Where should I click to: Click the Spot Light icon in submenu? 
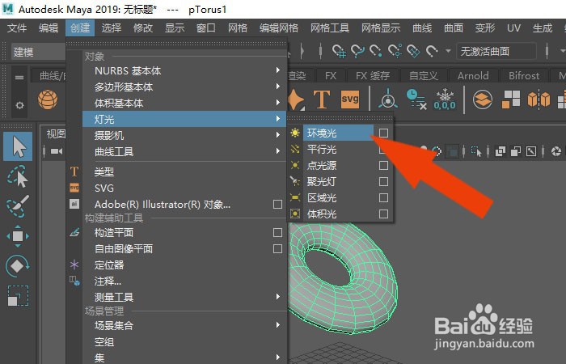[x=295, y=181]
